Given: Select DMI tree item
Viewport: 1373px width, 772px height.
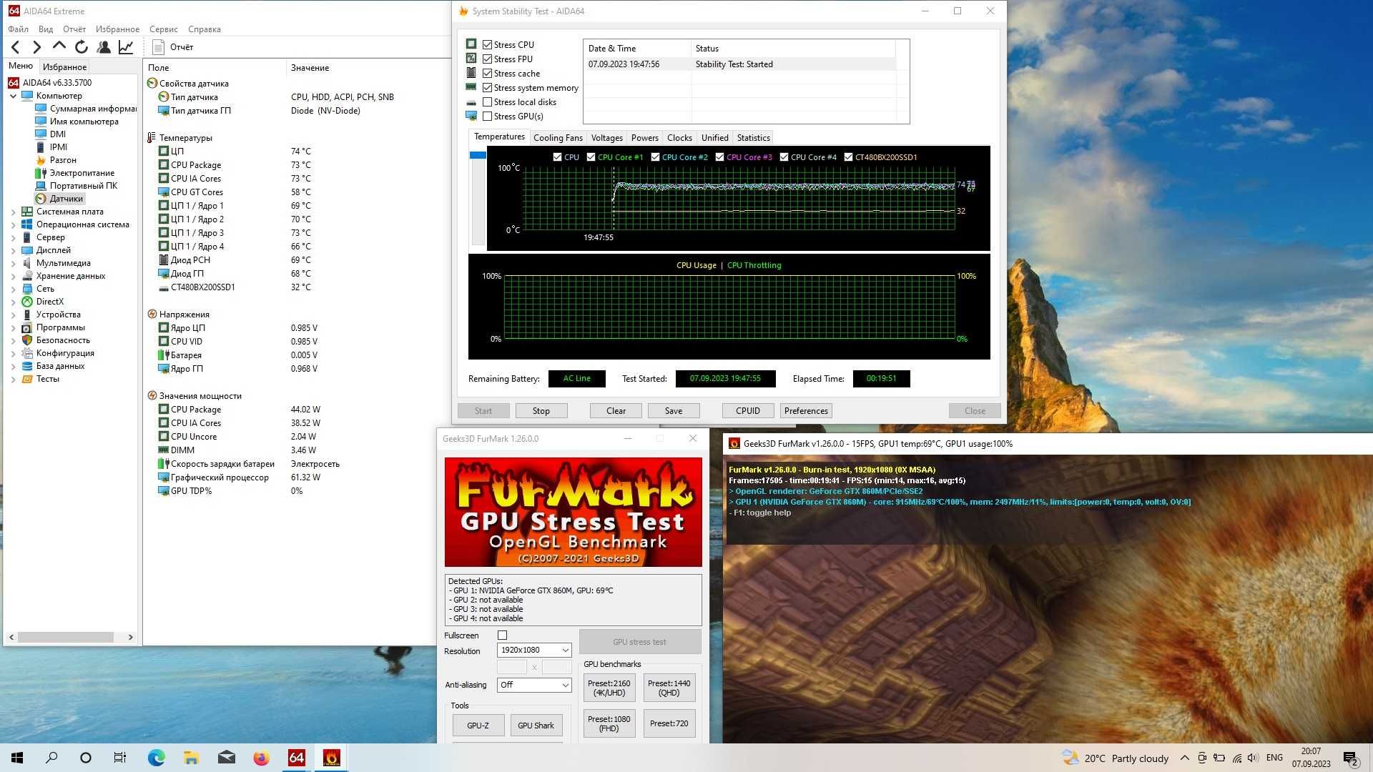Looking at the screenshot, I should pos(57,134).
